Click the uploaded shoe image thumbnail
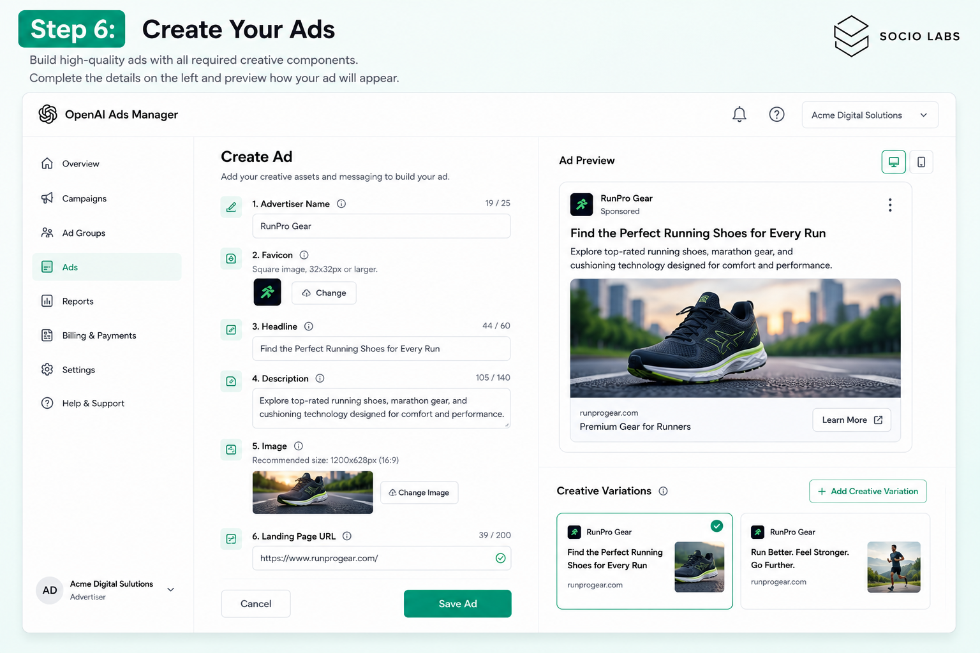Image resolution: width=980 pixels, height=653 pixels. [x=313, y=492]
